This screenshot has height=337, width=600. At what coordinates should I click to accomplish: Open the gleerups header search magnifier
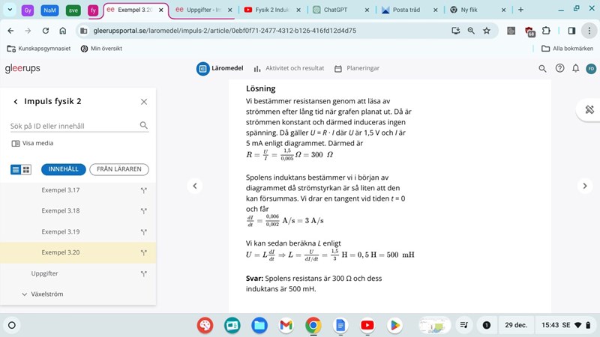[x=543, y=68]
